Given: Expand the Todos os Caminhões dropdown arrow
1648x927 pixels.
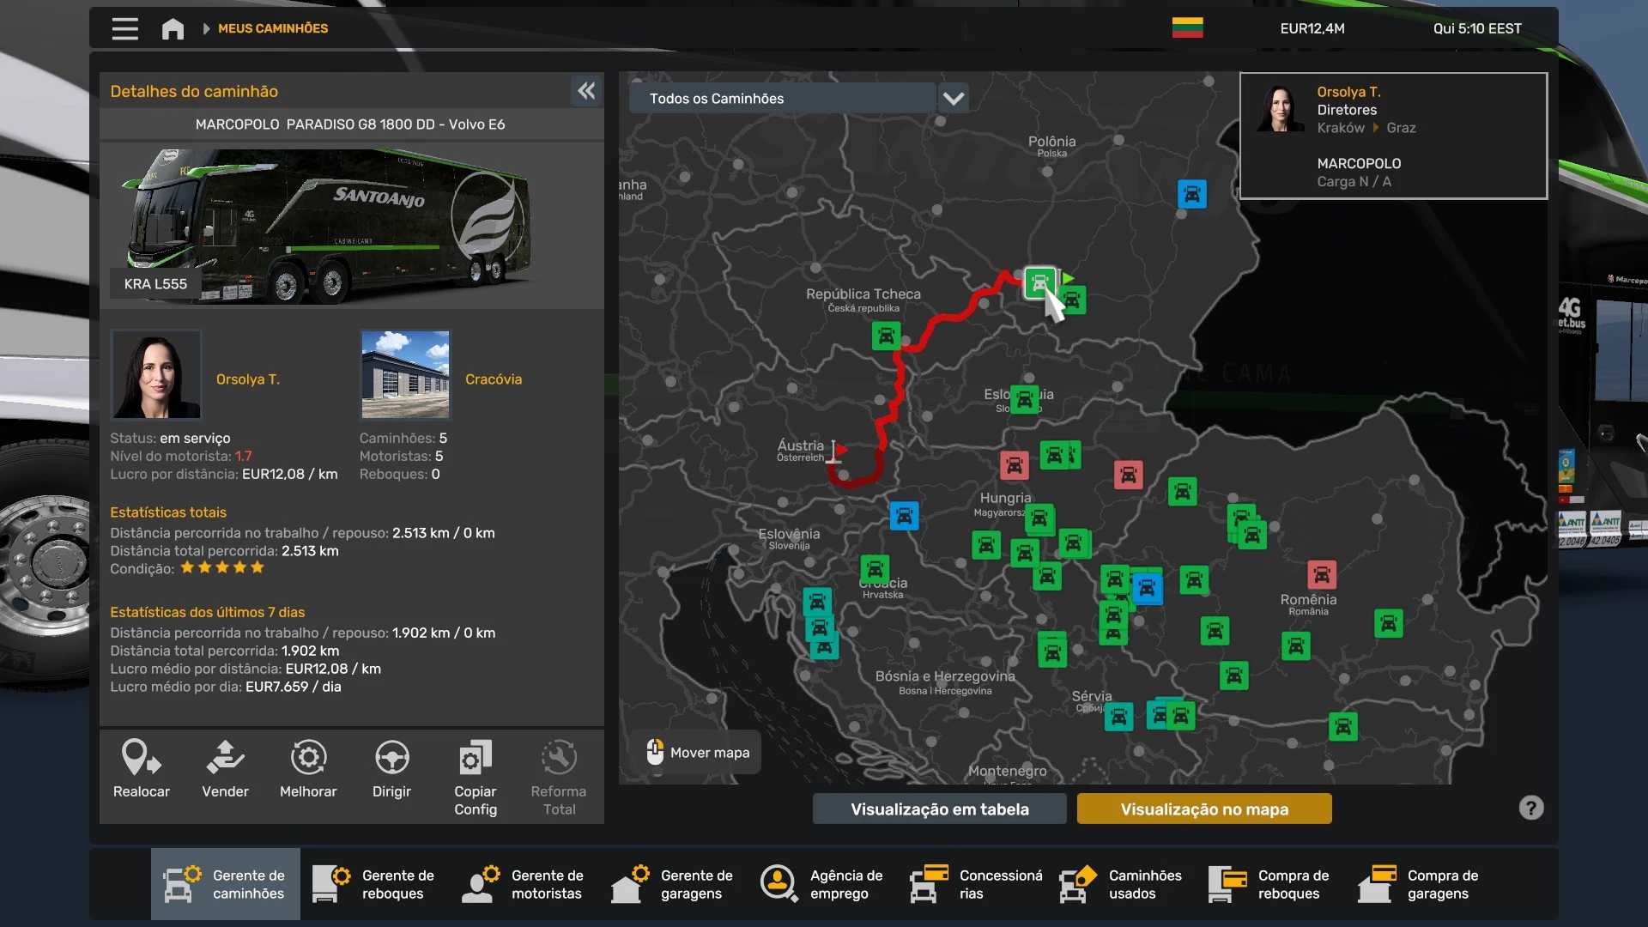Looking at the screenshot, I should [x=953, y=99].
